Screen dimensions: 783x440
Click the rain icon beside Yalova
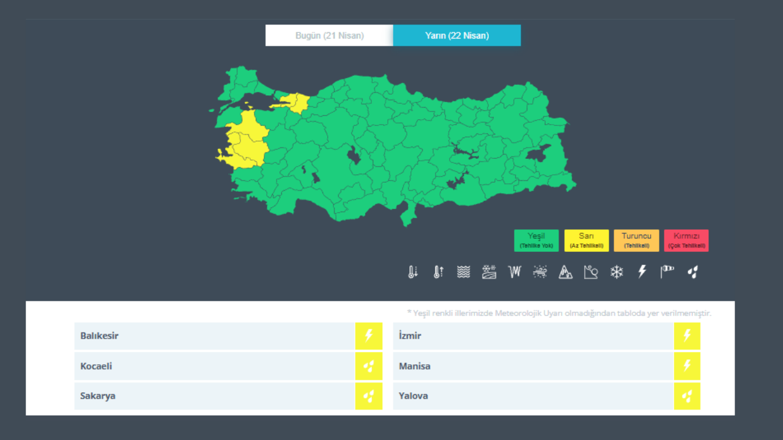point(687,396)
